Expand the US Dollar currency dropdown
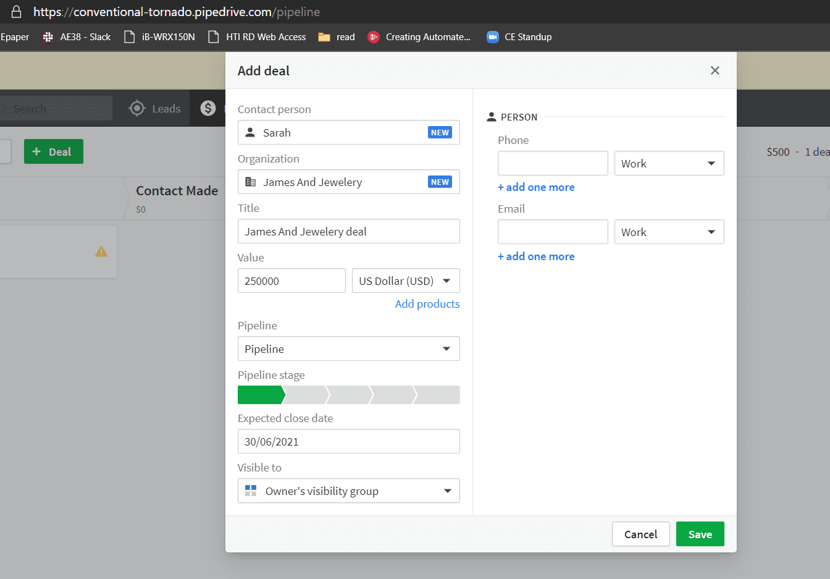The width and height of the screenshot is (830, 579). click(x=406, y=281)
